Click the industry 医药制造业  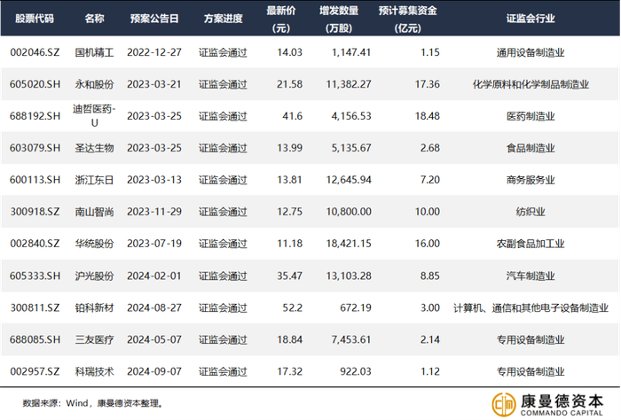click(x=531, y=116)
